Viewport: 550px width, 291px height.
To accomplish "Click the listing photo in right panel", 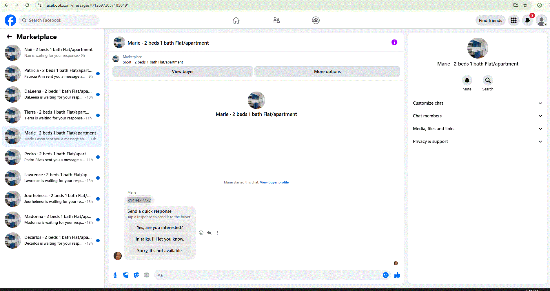I will (478, 48).
